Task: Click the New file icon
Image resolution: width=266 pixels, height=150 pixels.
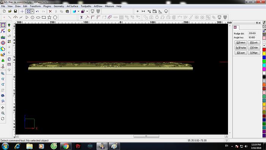Action: [x=4, y=11]
